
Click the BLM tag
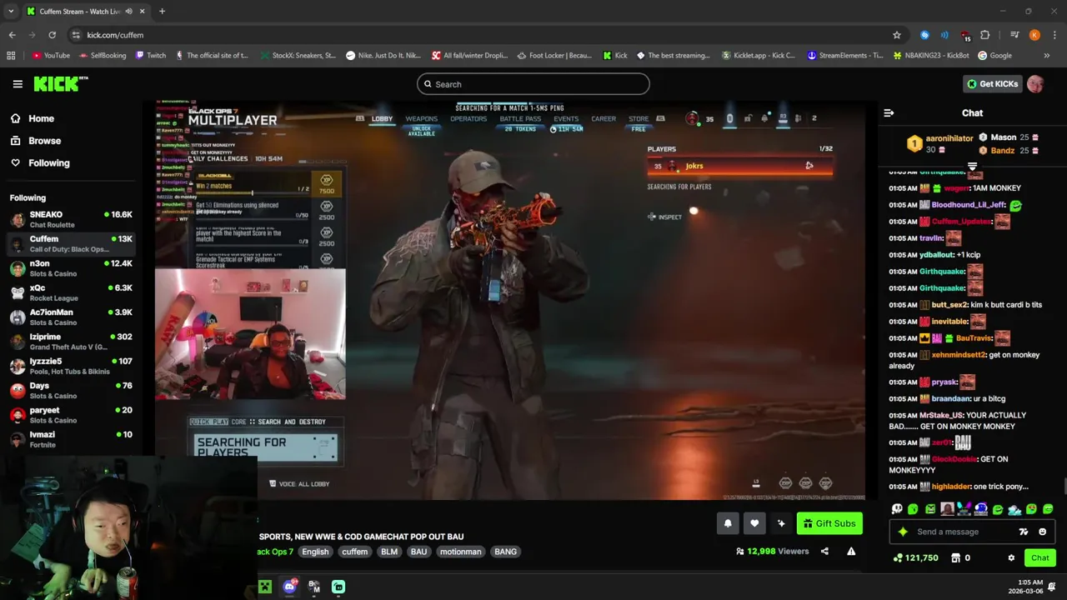click(x=389, y=552)
